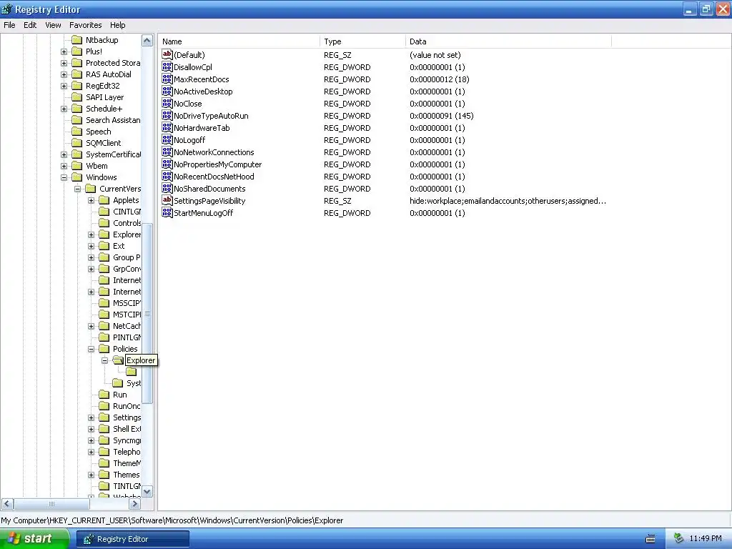Click the Run key folder icon
Image resolution: width=732 pixels, height=549 pixels.
tap(104, 395)
